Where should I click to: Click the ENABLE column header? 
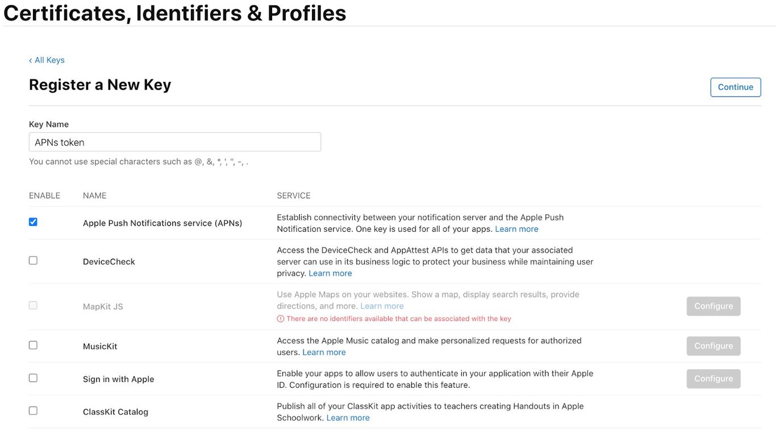coord(44,195)
